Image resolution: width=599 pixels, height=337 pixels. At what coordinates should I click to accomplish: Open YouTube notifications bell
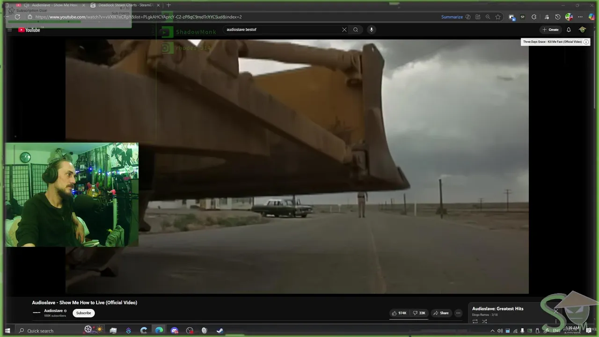[x=569, y=29]
